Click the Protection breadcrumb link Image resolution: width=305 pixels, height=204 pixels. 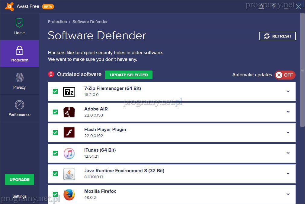click(57, 22)
